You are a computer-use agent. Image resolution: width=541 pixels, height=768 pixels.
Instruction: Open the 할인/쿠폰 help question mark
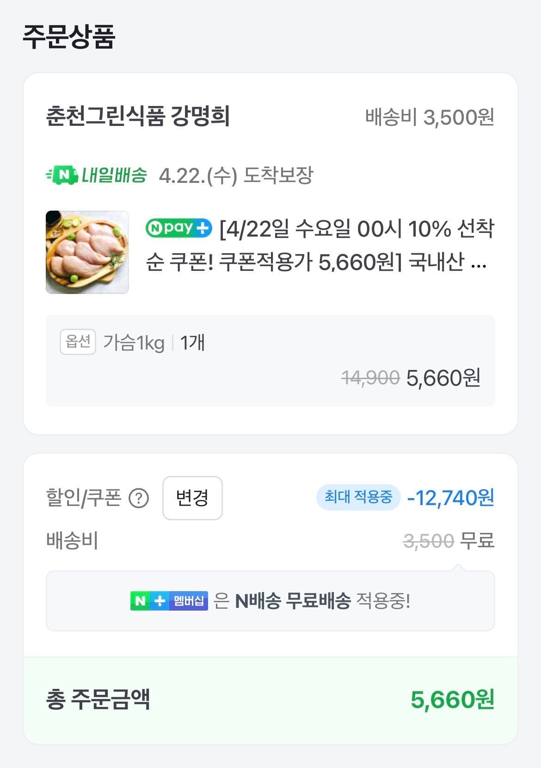tap(138, 499)
